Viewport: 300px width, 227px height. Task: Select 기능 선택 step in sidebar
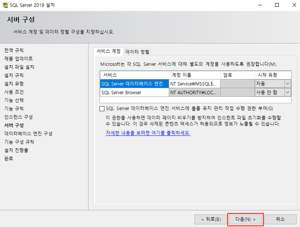coord(14,100)
